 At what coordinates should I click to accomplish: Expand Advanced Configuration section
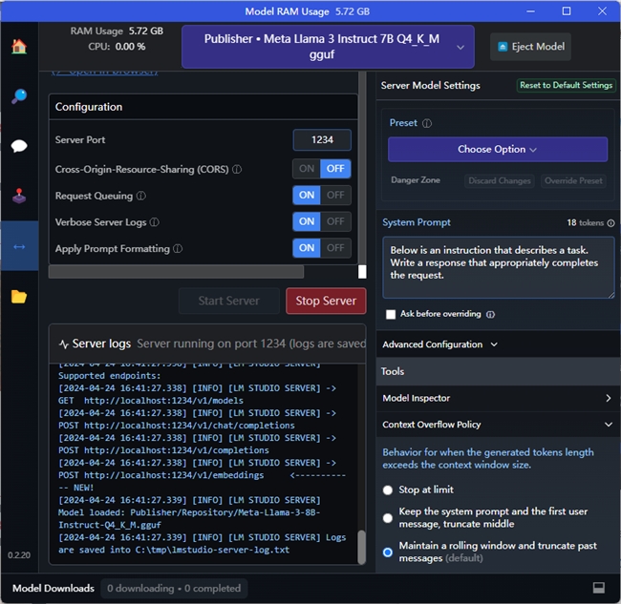click(439, 344)
